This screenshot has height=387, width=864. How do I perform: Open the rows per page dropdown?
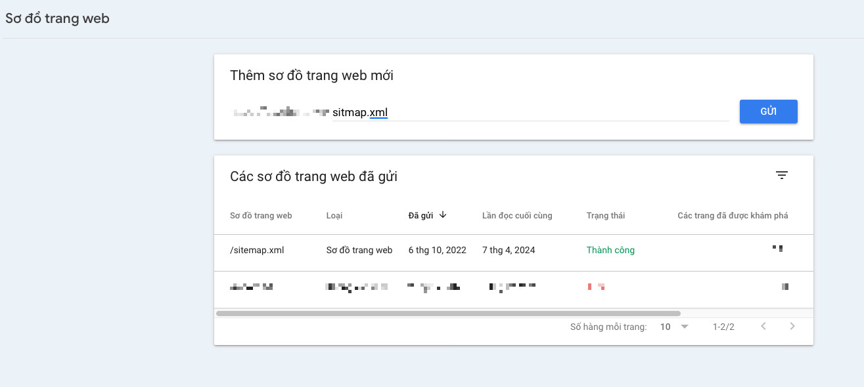point(665,326)
